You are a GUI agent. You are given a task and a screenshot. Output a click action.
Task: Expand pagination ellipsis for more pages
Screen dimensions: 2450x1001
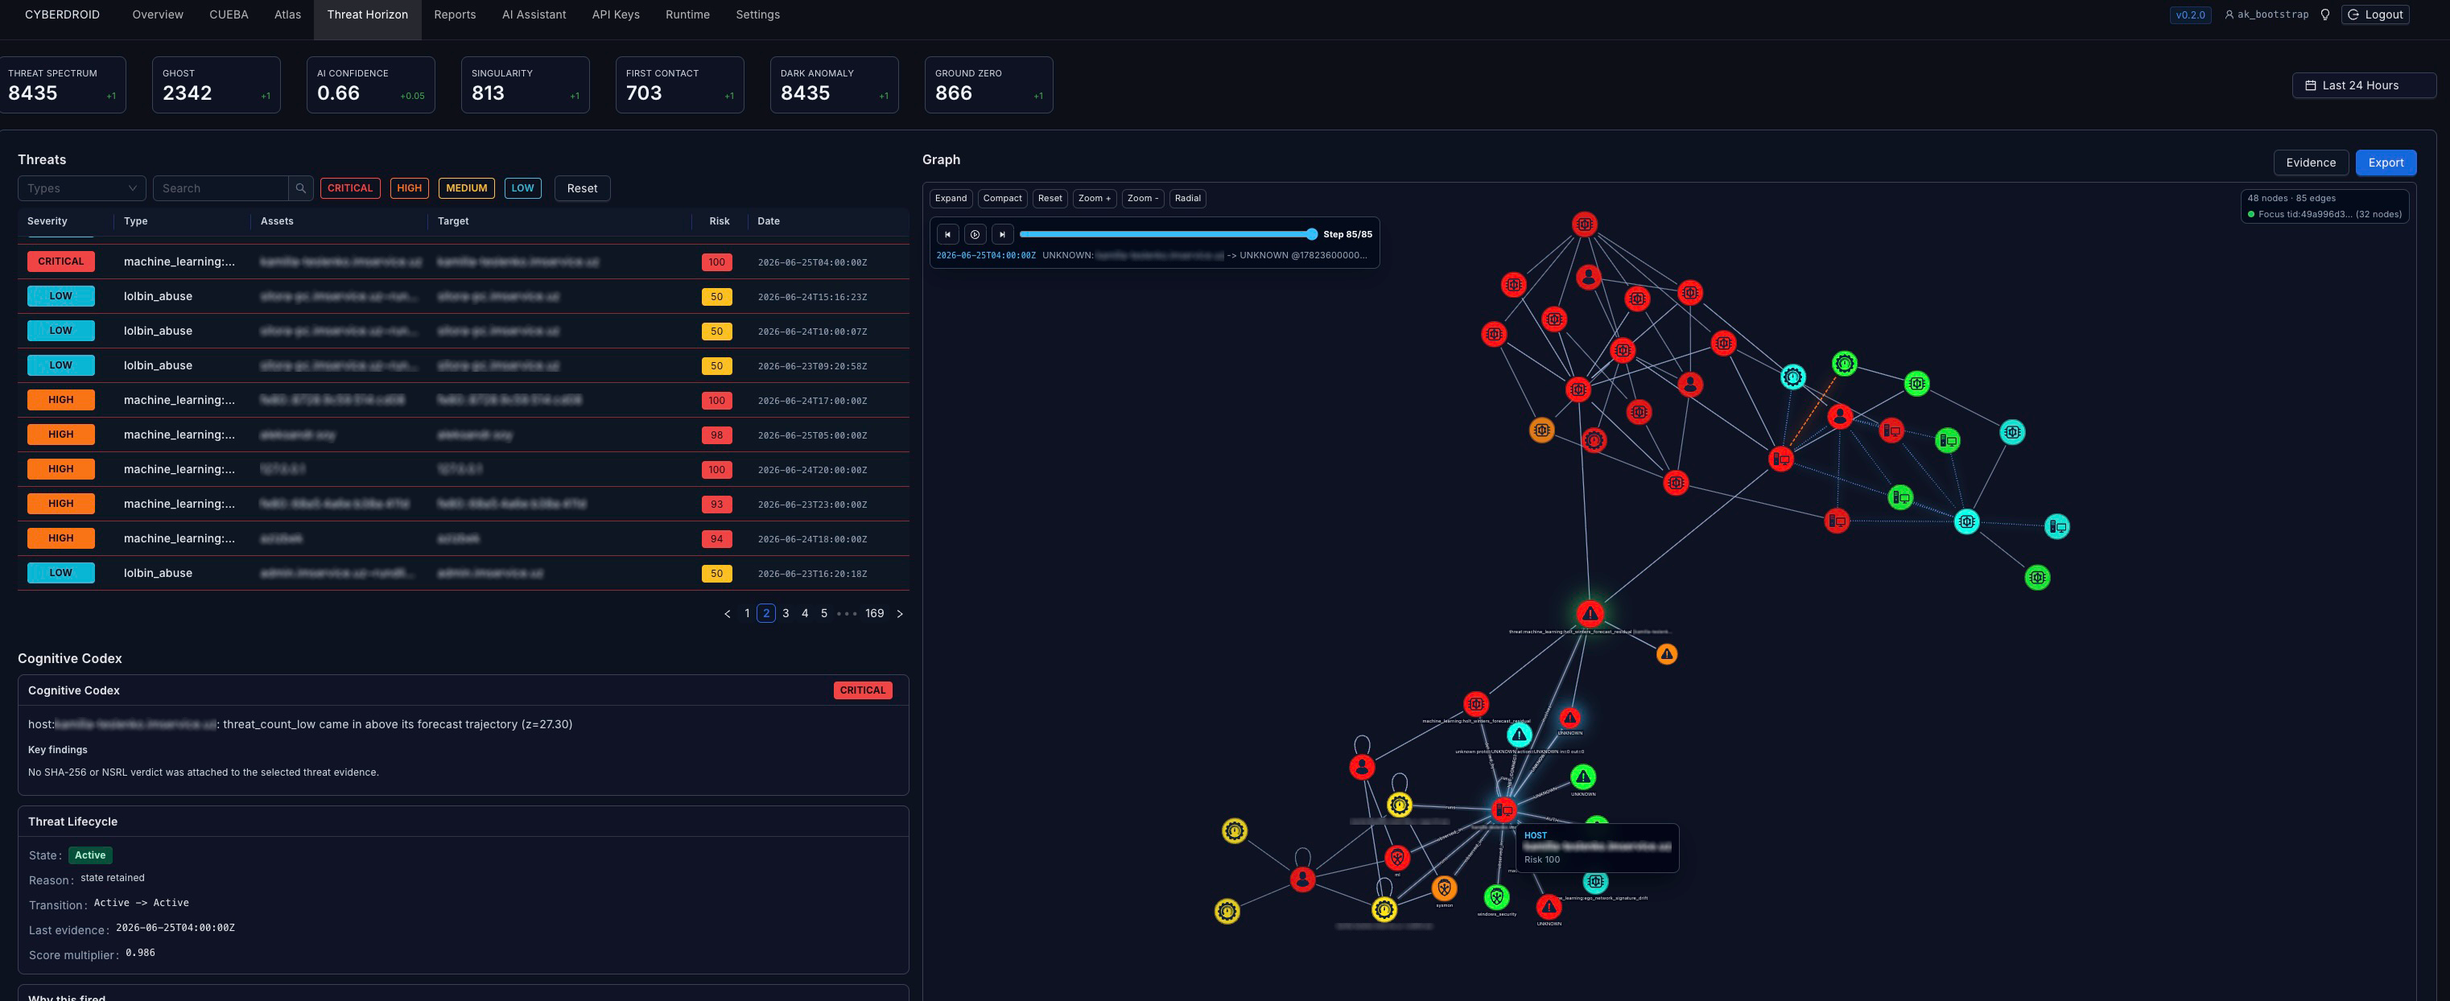point(846,614)
